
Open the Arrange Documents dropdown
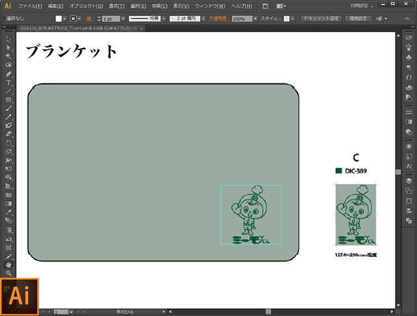281,6
